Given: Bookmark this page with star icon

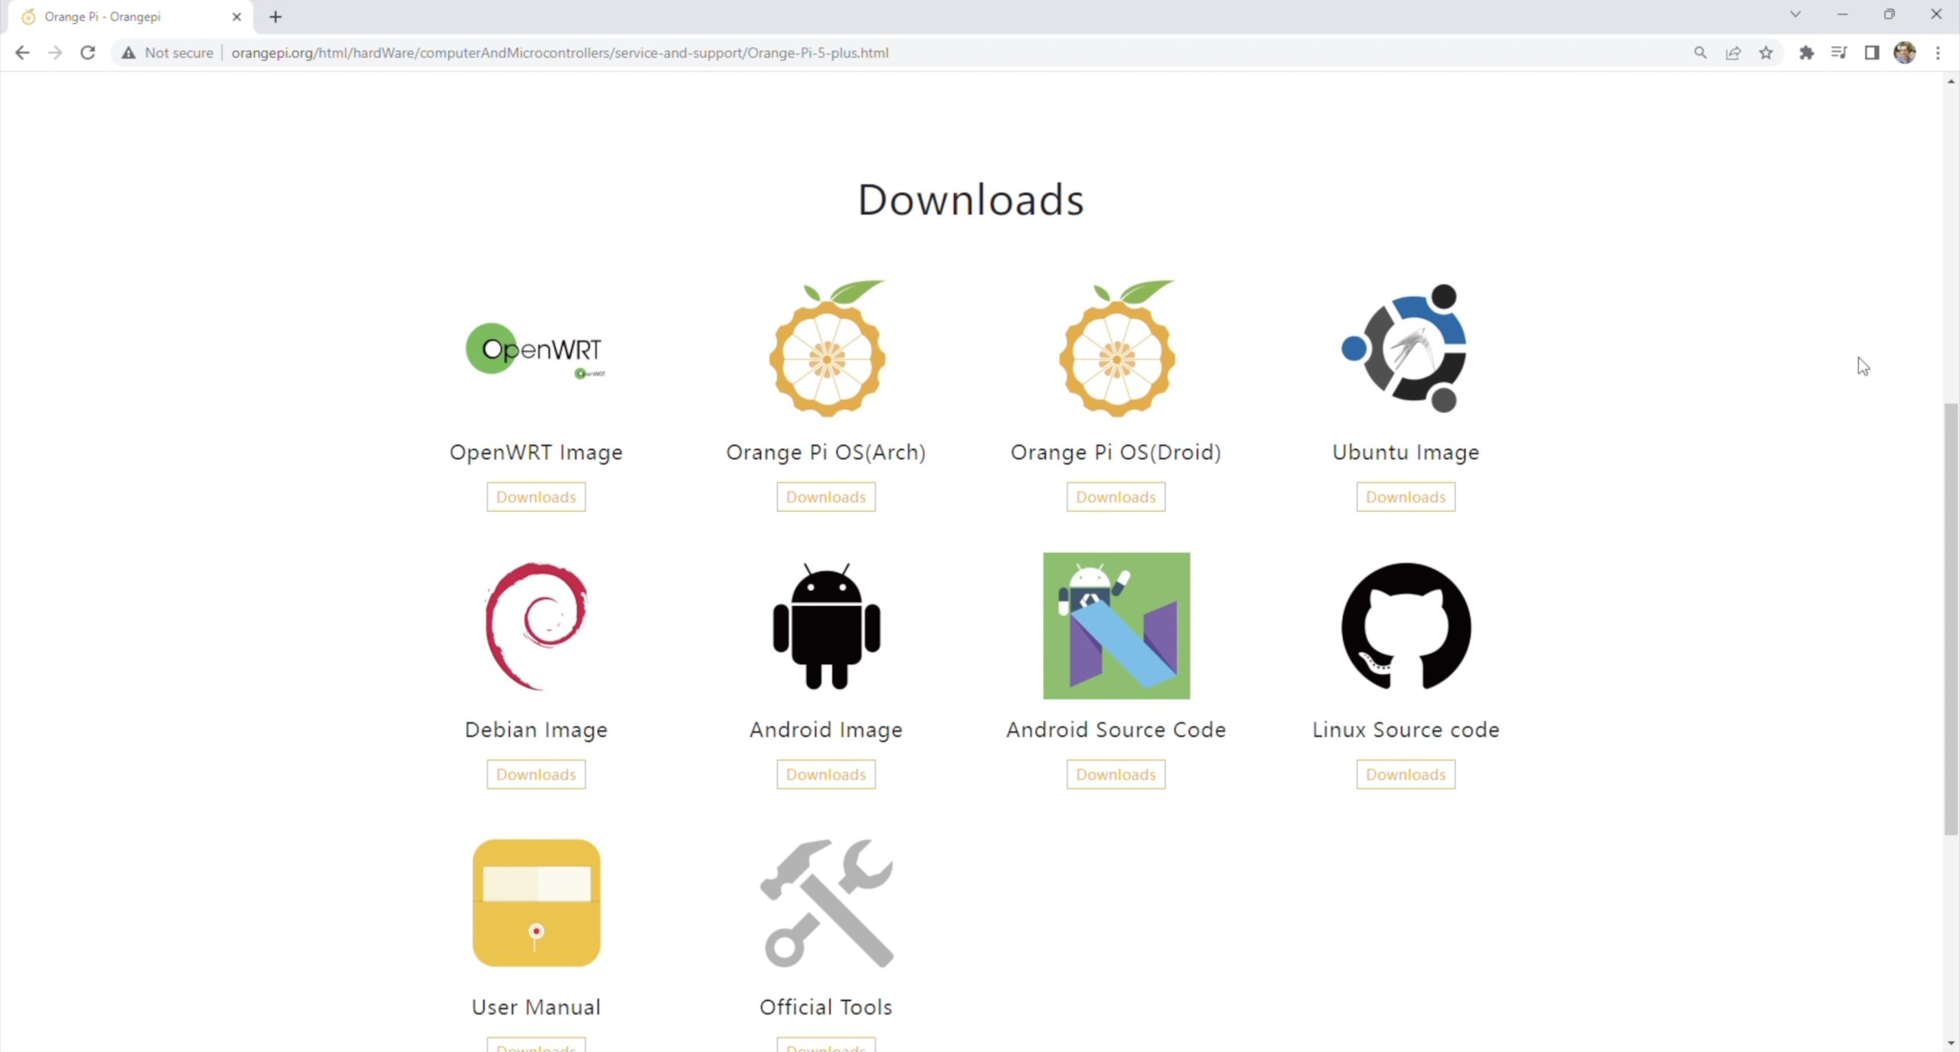Looking at the screenshot, I should pyautogui.click(x=1766, y=53).
